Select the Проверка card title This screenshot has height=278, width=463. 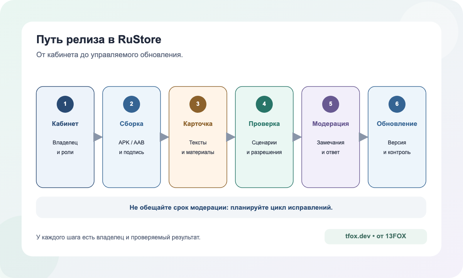pos(264,124)
